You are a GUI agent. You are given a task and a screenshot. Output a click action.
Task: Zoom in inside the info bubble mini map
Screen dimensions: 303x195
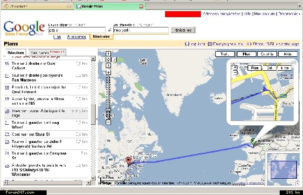coord(235,67)
